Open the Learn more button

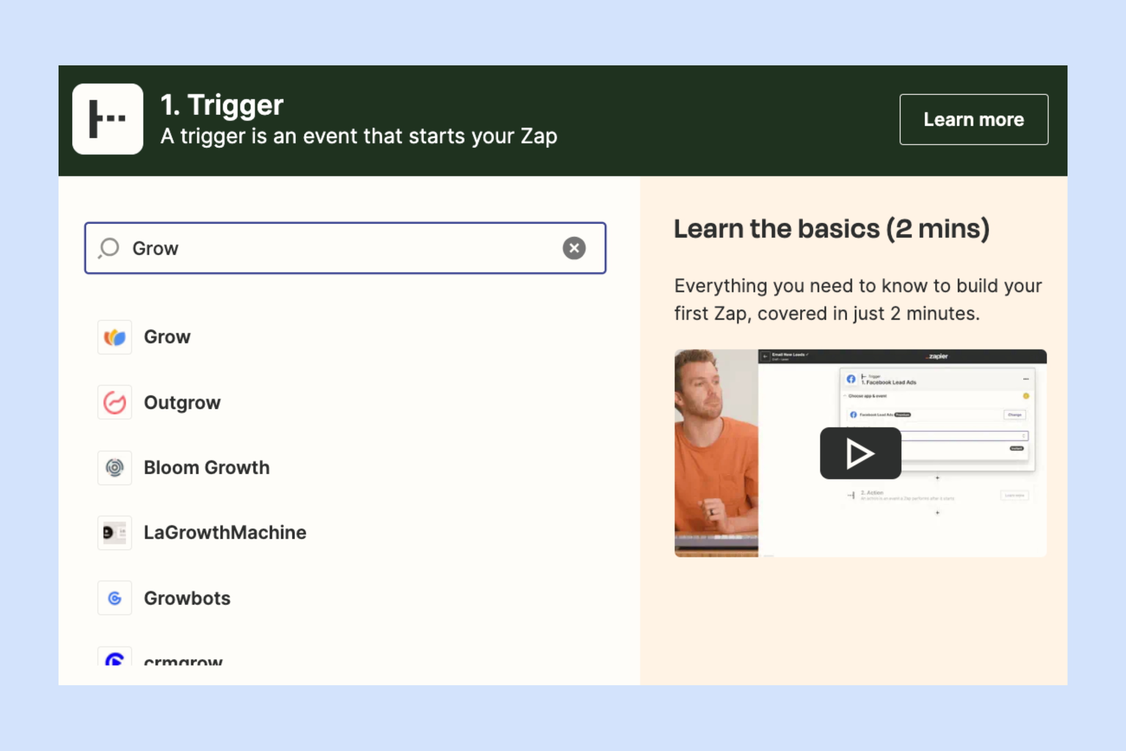tap(973, 119)
